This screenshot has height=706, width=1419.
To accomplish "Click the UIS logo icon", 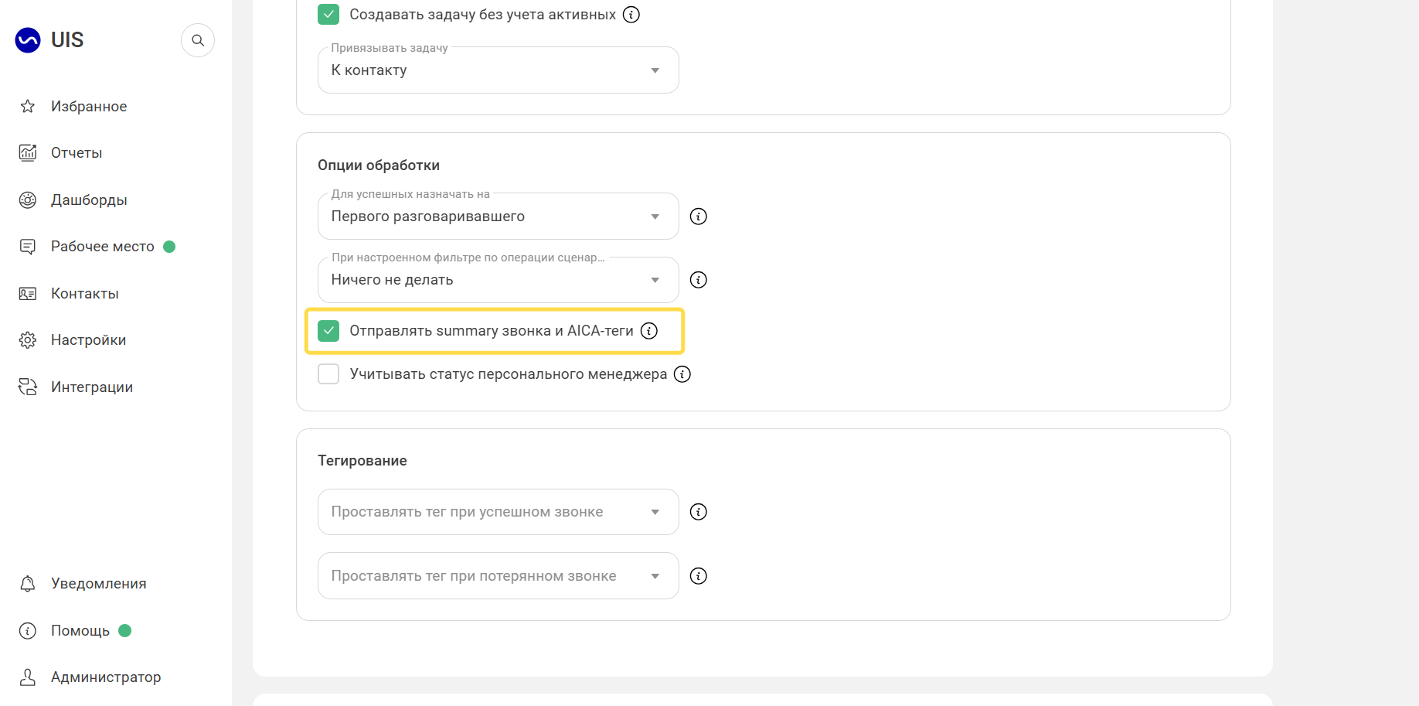I will (x=28, y=40).
